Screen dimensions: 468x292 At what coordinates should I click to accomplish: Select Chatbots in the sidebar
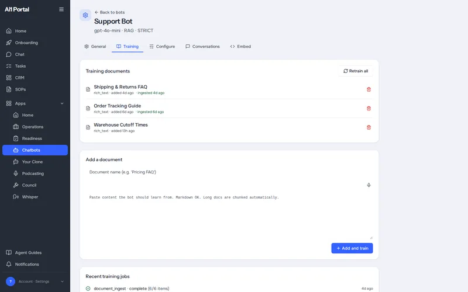tap(35, 150)
